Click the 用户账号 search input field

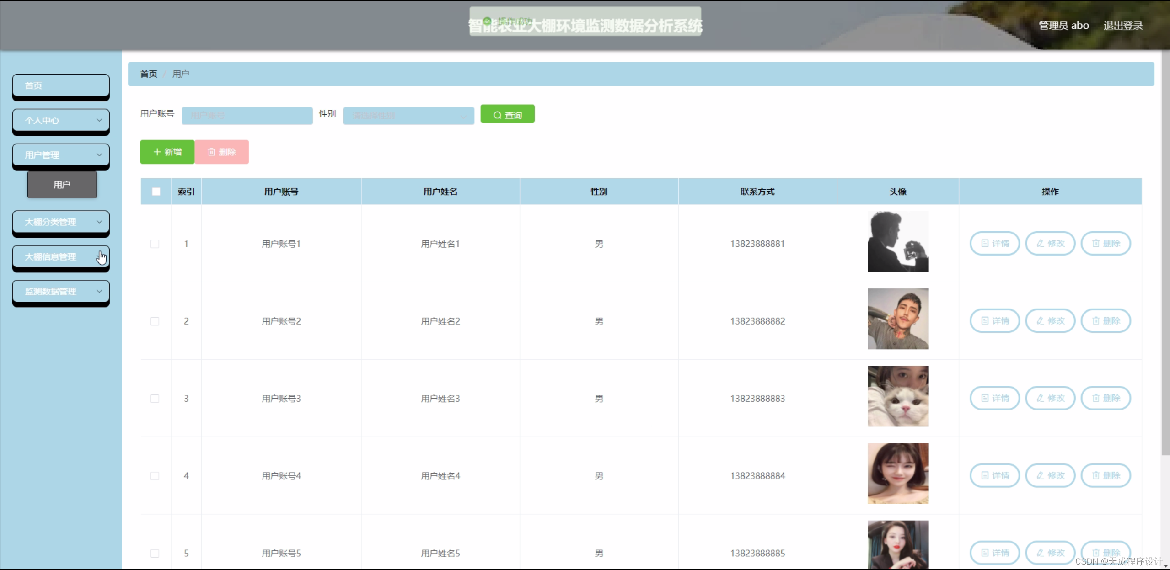(247, 116)
